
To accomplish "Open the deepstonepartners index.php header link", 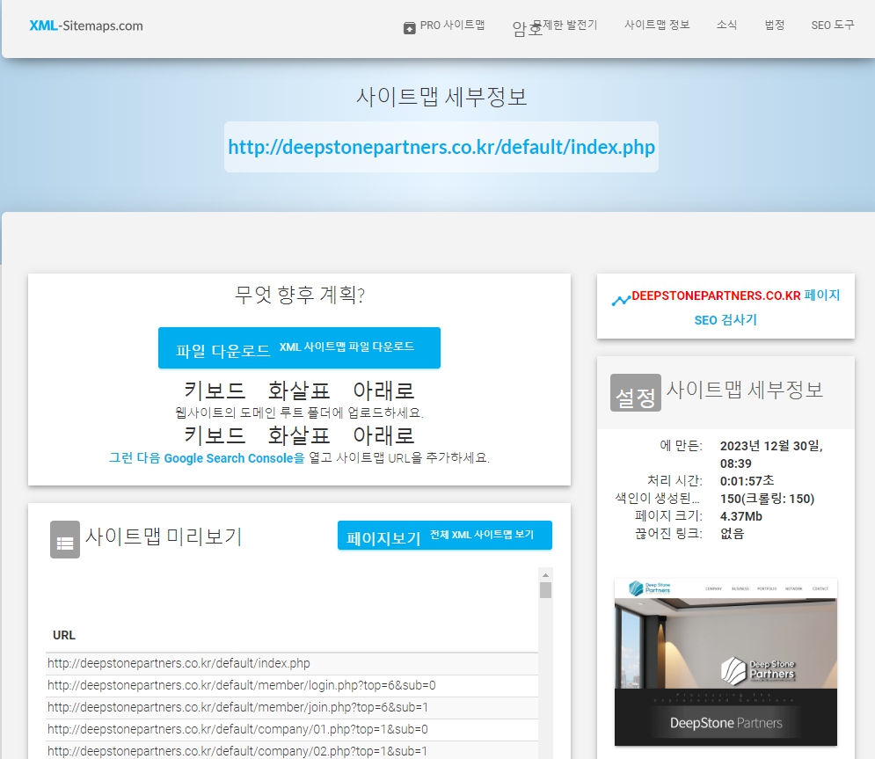I will 441,147.
